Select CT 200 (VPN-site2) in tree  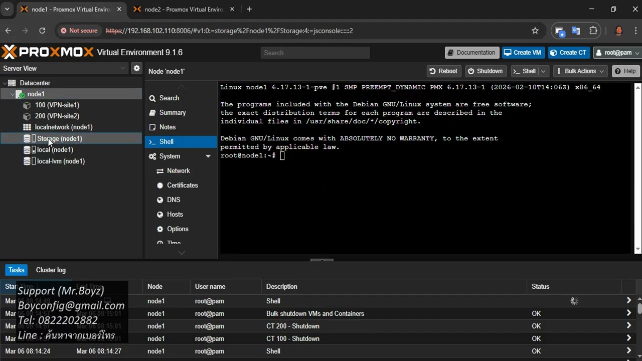[57, 116]
